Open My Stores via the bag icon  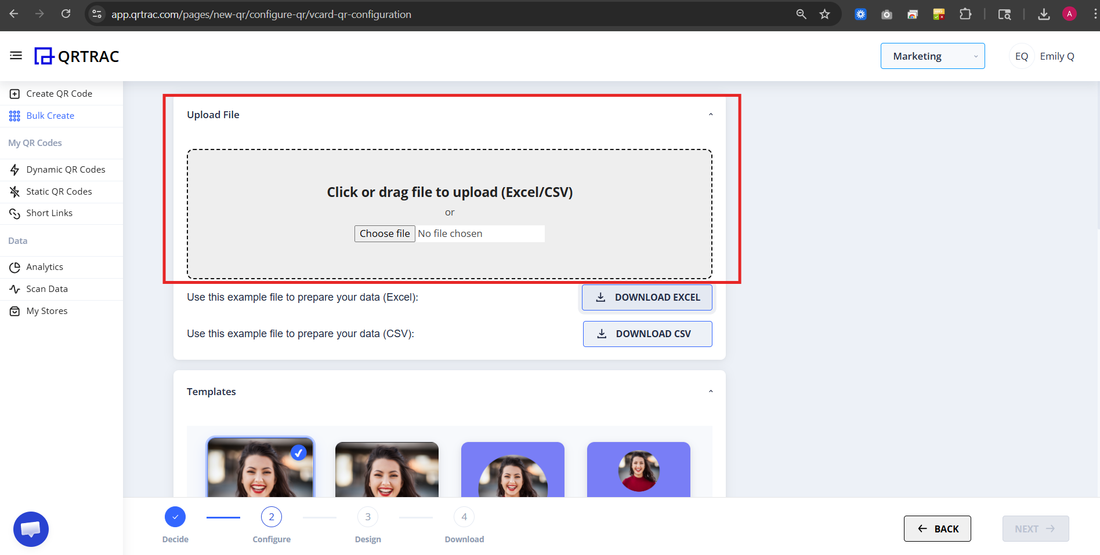coord(14,311)
